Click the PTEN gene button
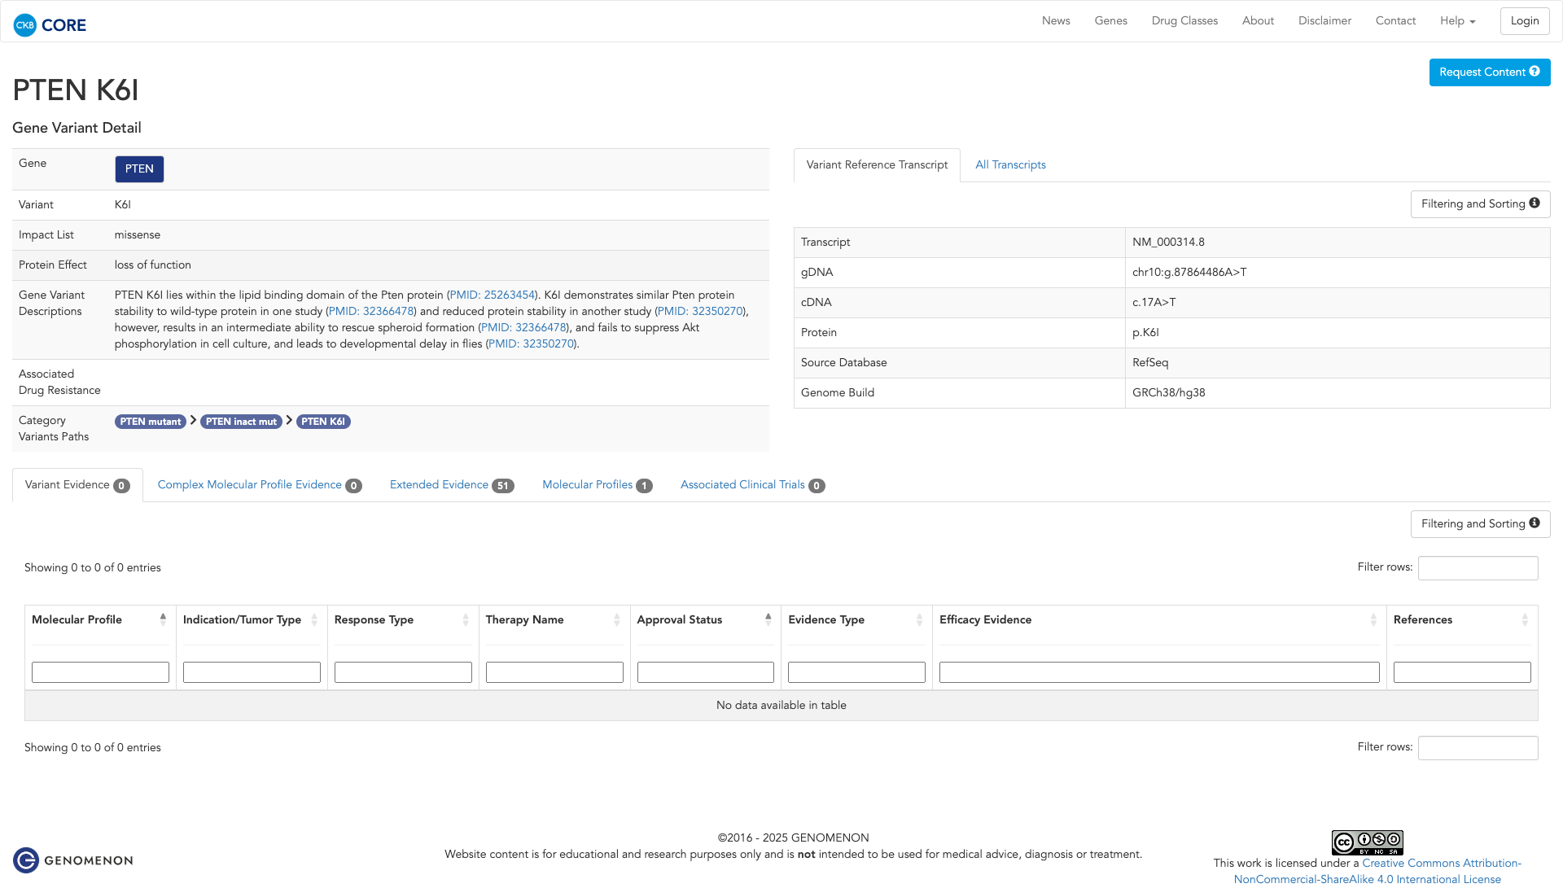This screenshot has width=1563, height=888. (139, 169)
